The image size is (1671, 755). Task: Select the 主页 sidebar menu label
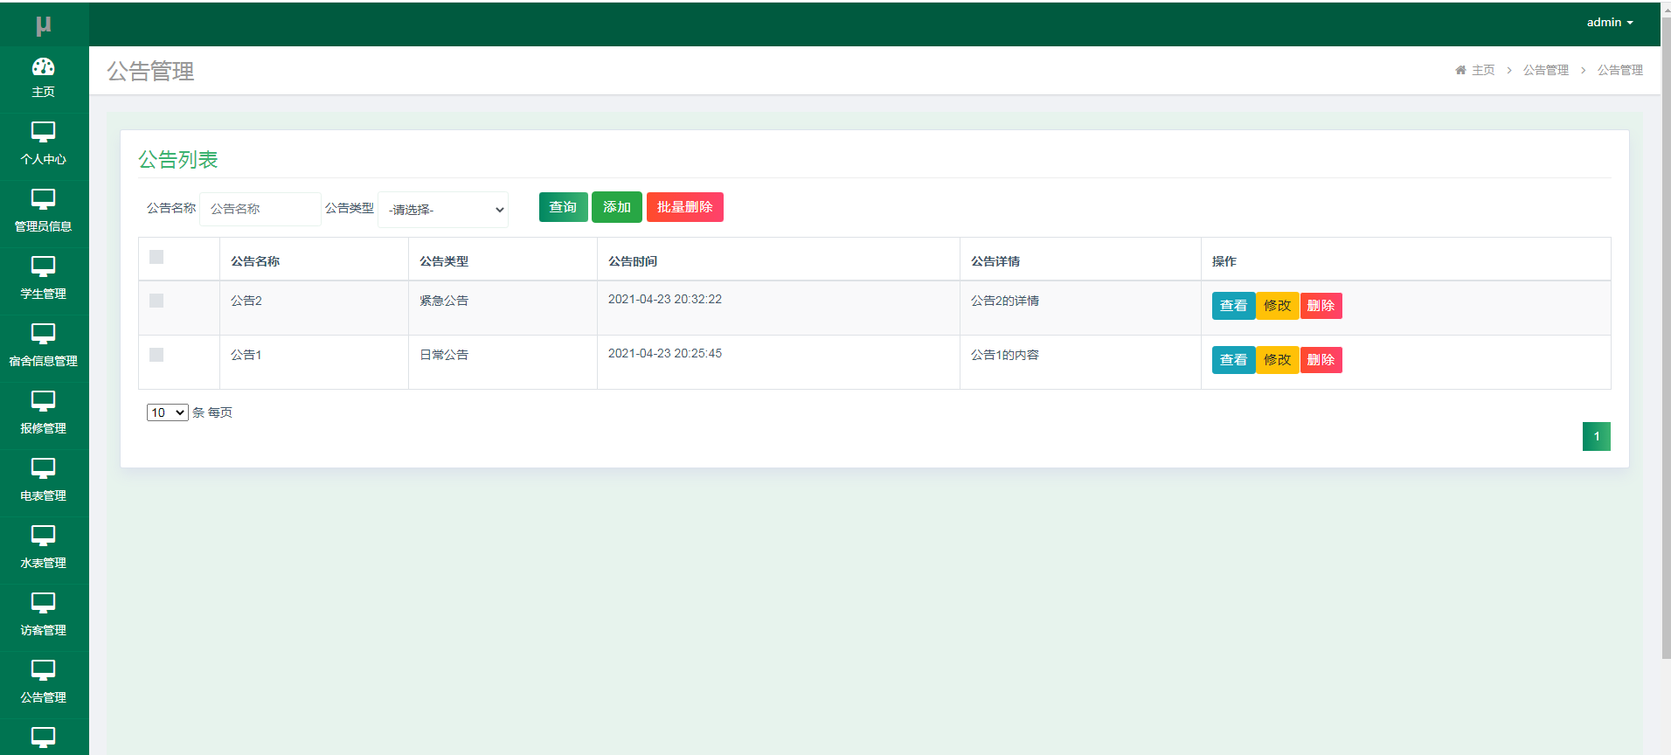pyautogui.click(x=44, y=92)
